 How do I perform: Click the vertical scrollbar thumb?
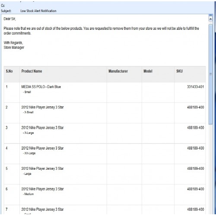pyautogui.click(x=210, y=74)
